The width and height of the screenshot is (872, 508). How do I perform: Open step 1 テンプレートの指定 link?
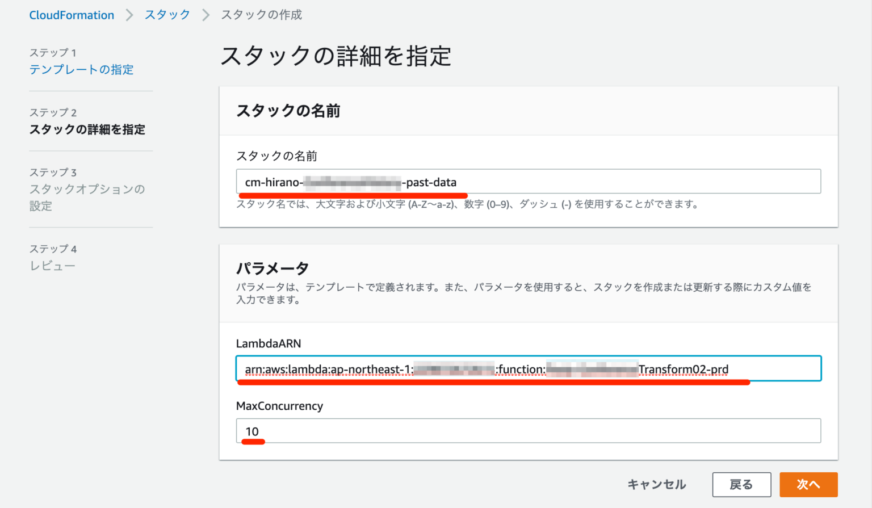(x=81, y=69)
